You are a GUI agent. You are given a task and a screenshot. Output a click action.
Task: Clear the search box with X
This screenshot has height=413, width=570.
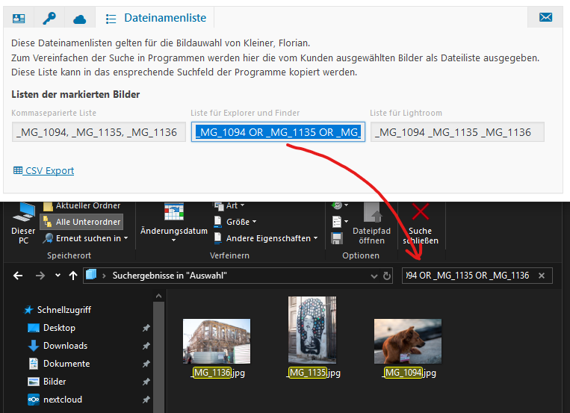point(542,276)
